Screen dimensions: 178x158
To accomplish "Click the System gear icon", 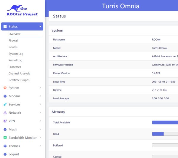I will pos(5,88).
